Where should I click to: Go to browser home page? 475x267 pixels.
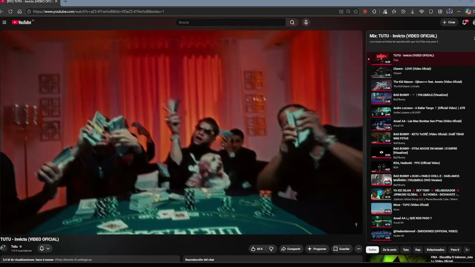point(20,11)
